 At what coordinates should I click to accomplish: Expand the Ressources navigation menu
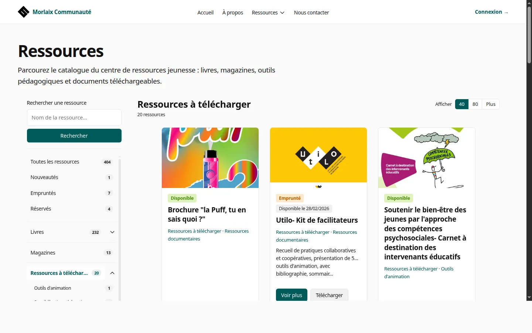click(x=268, y=13)
